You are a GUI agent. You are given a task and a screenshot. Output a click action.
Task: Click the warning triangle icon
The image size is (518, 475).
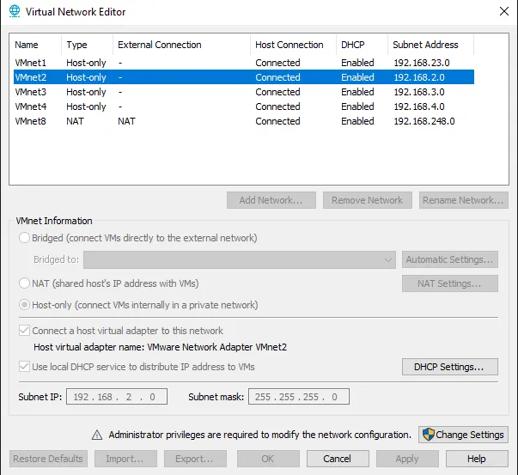point(97,435)
